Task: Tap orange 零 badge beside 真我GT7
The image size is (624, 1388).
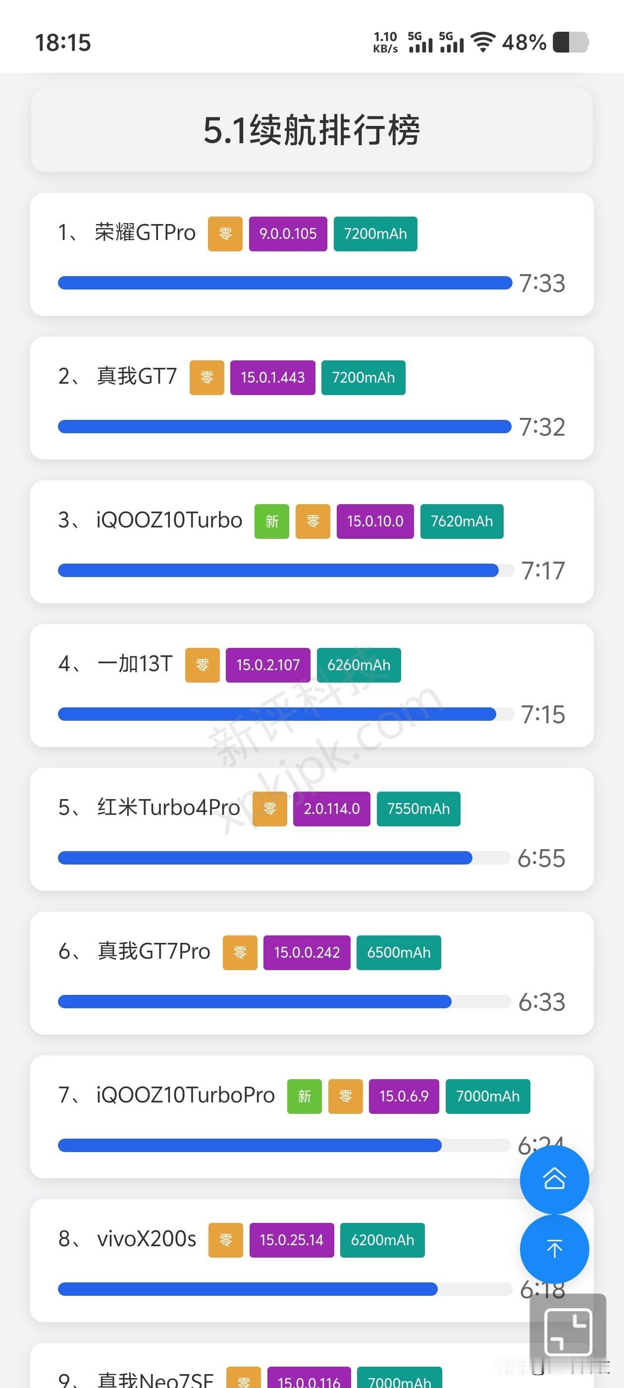Action: (207, 378)
